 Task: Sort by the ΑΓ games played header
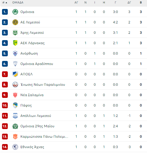point(76,3)
